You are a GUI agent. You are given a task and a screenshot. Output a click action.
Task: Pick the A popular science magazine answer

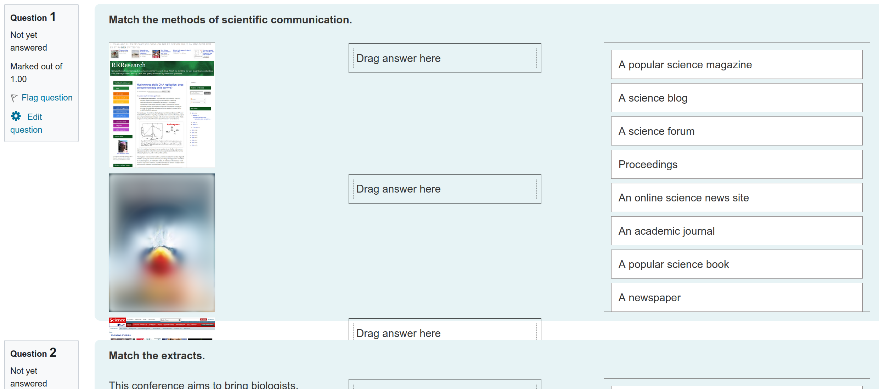point(737,64)
